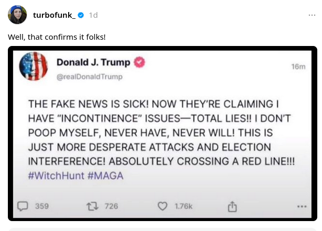The height and width of the screenshot is (231, 322).
Task: Open the #MAGA hashtag
Action: [x=105, y=176]
